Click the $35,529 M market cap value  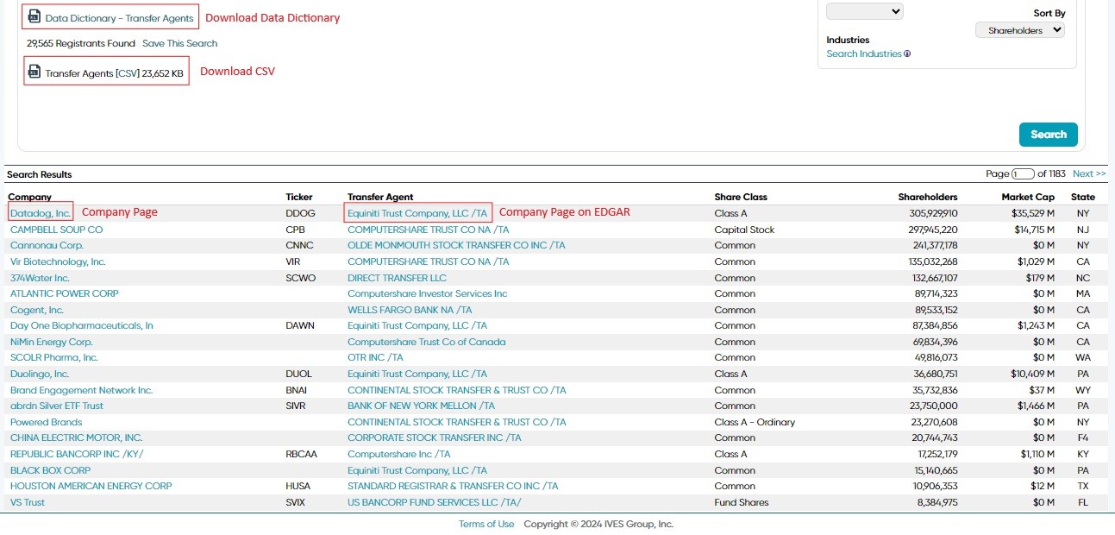[x=1033, y=213]
